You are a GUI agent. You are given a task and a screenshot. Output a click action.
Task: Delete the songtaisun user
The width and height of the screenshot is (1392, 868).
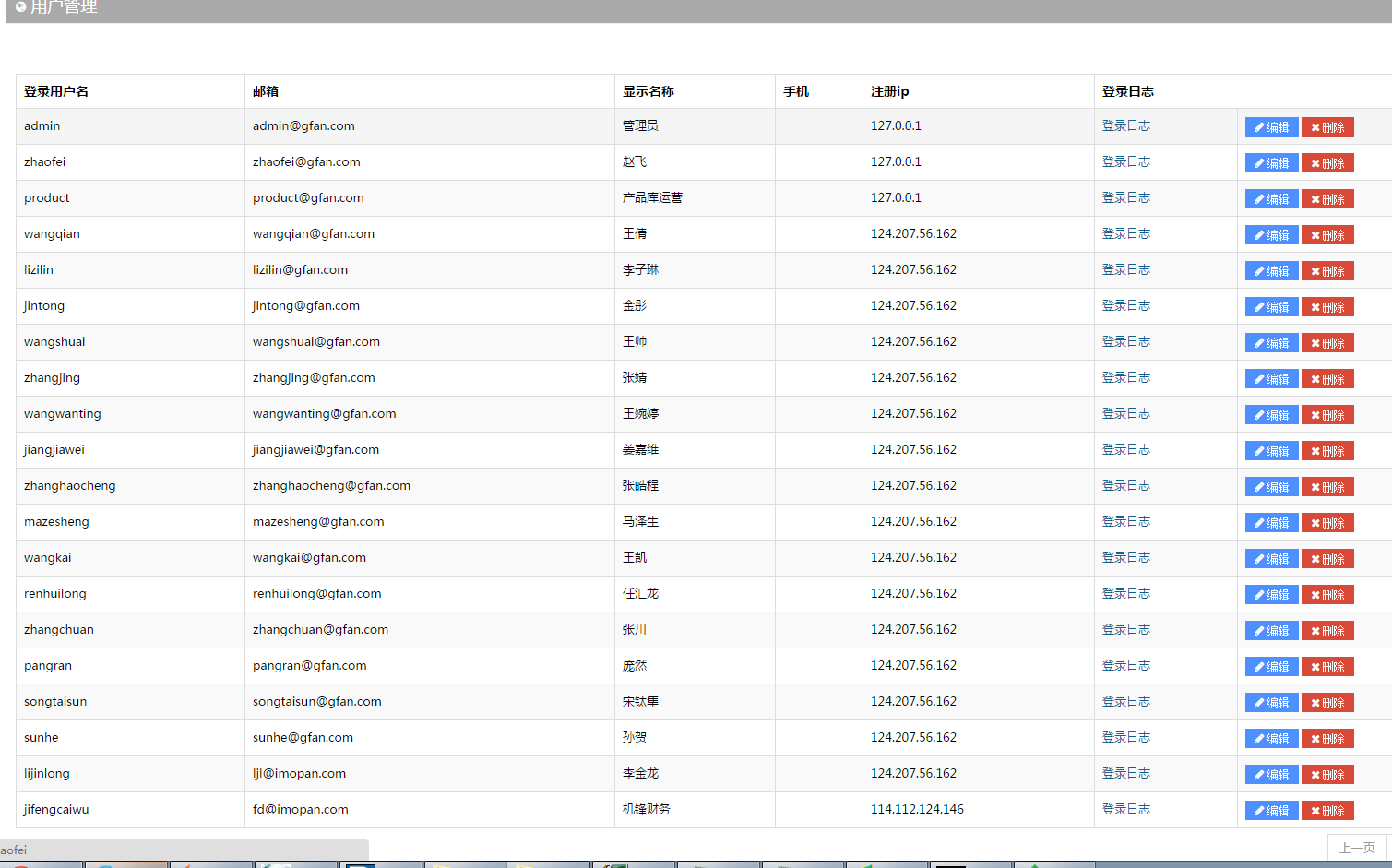1327,703
